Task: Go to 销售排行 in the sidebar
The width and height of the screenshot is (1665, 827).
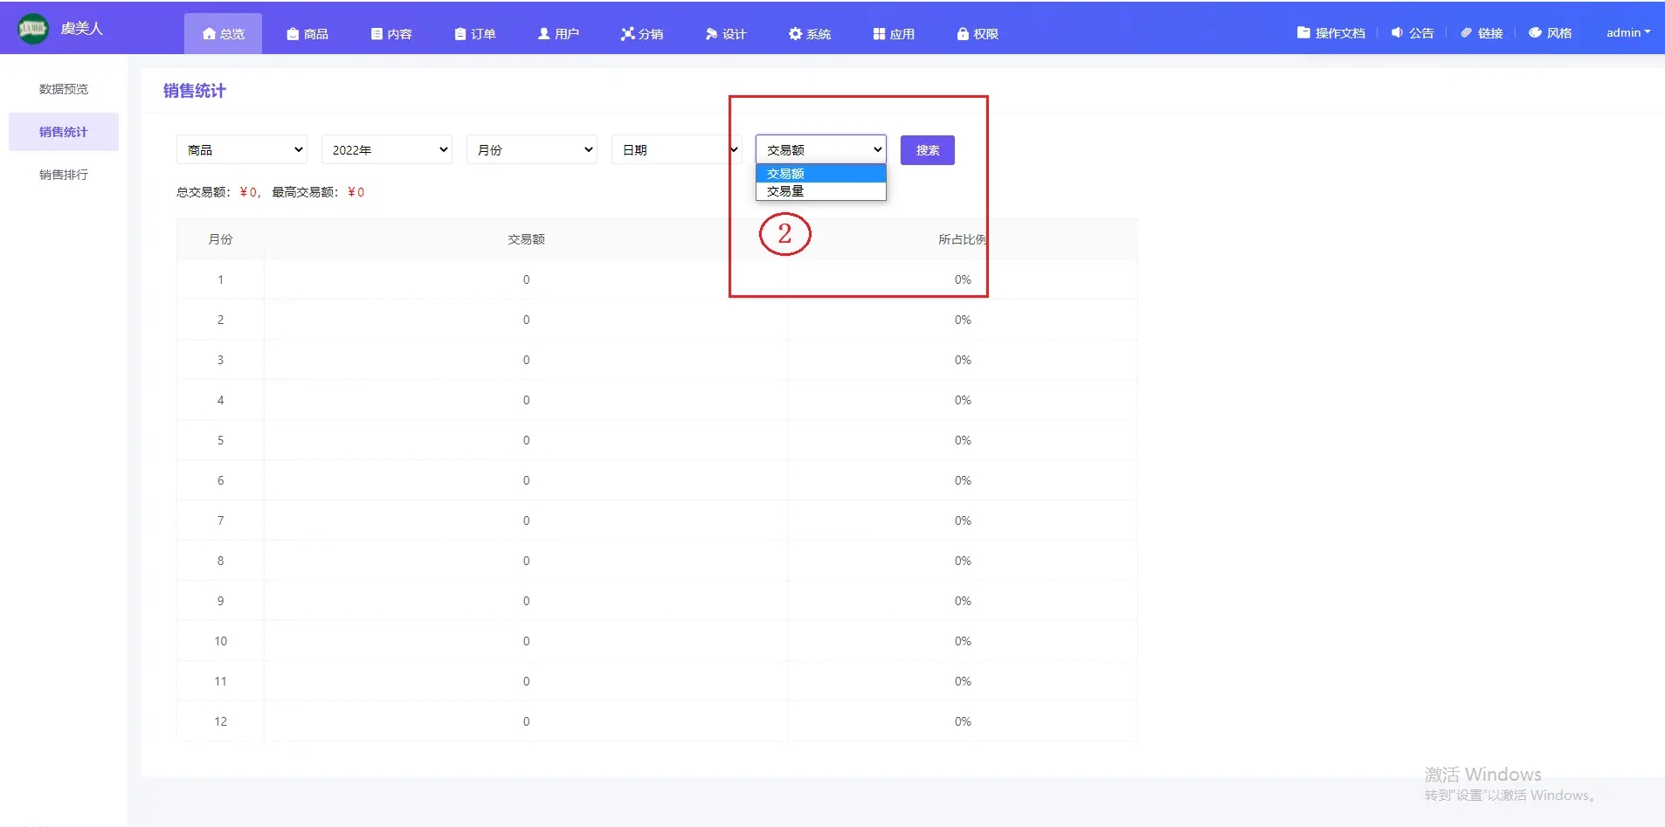Action: (x=64, y=175)
